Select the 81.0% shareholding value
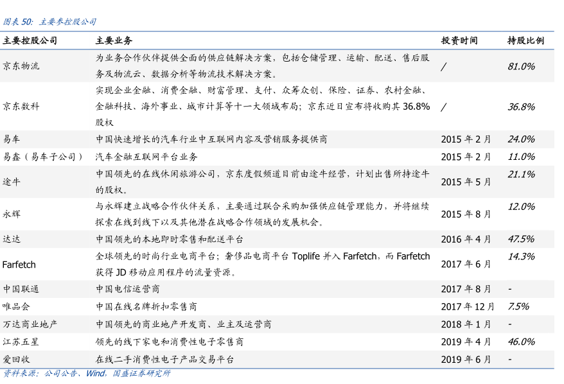This screenshot has width=564, height=384. click(x=521, y=66)
